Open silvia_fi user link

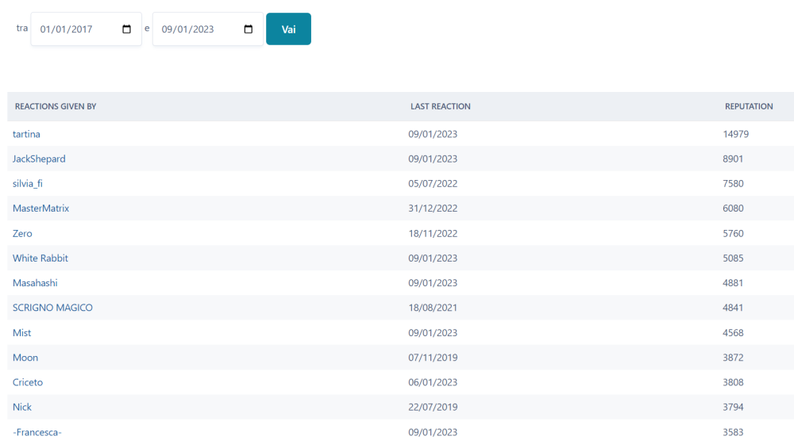pos(27,184)
